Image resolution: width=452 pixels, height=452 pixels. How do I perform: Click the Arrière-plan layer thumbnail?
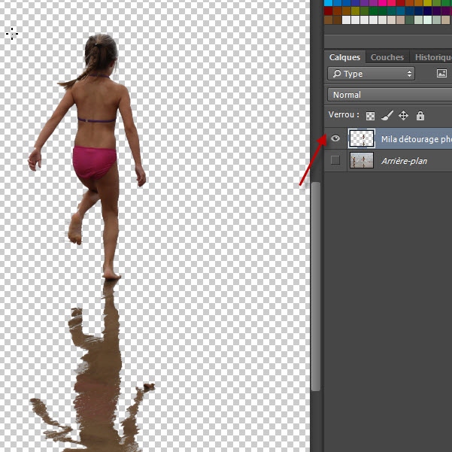point(362,160)
